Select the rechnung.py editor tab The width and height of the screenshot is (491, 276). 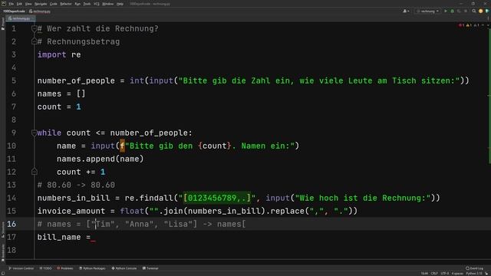click(21, 18)
